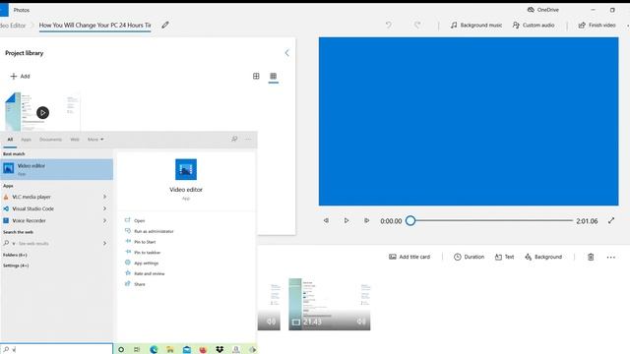This screenshot has width=630, height=354.
Task: Select the All search tab
Action: coord(10,140)
